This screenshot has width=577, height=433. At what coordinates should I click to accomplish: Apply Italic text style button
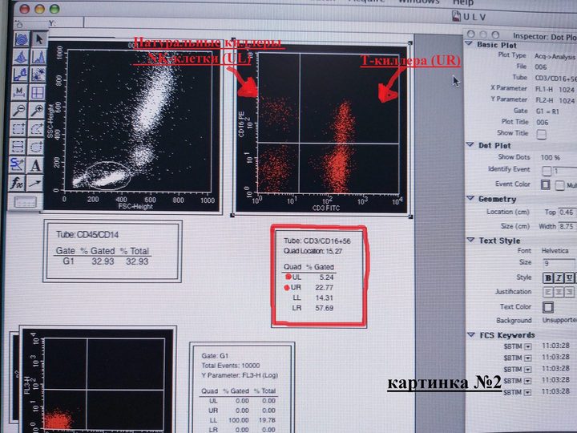pos(559,278)
